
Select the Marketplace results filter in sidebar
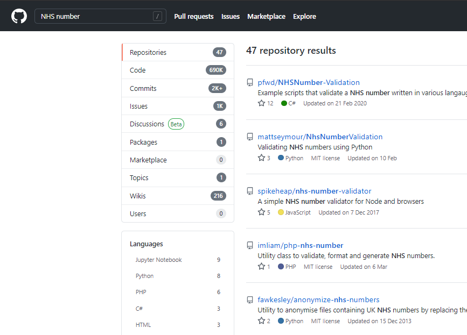[178, 160]
